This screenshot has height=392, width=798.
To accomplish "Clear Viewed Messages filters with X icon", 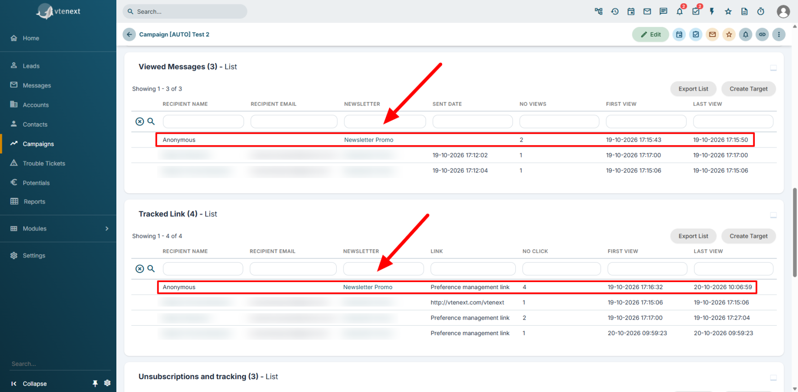I will 140,121.
